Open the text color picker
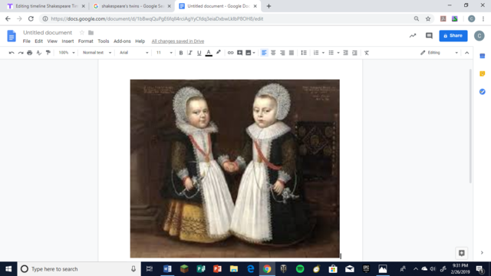The image size is (491, 276). [209, 53]
